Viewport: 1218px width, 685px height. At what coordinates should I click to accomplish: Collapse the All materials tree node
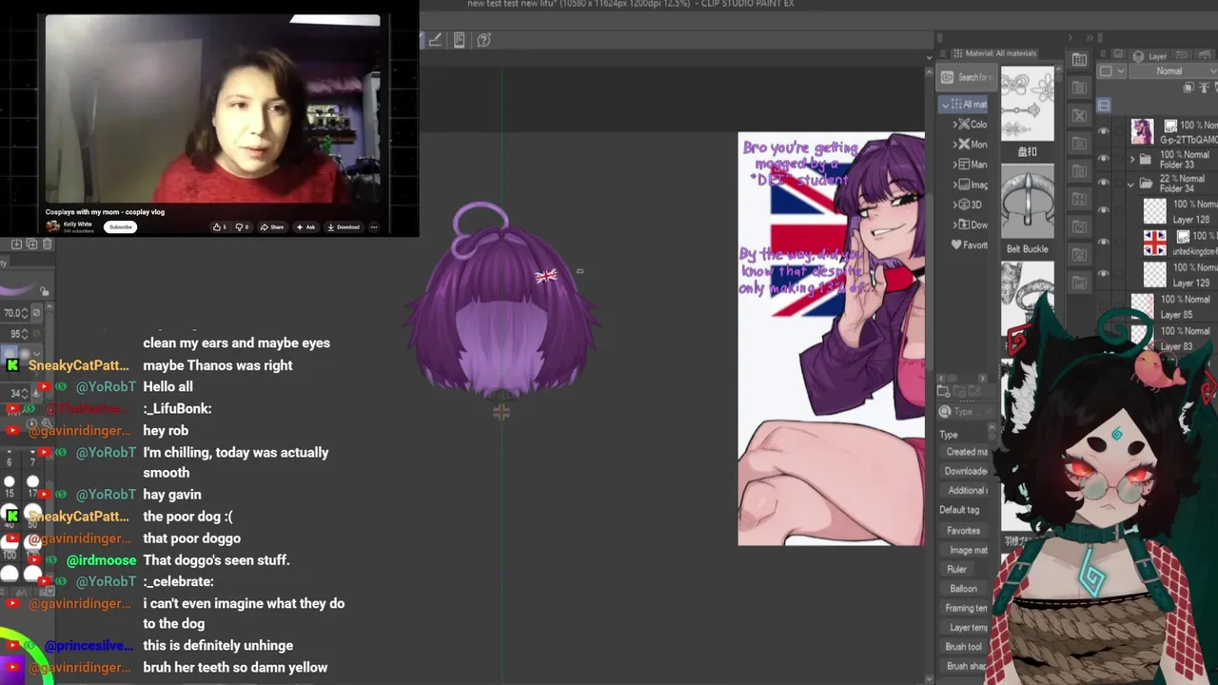(947, 105)
